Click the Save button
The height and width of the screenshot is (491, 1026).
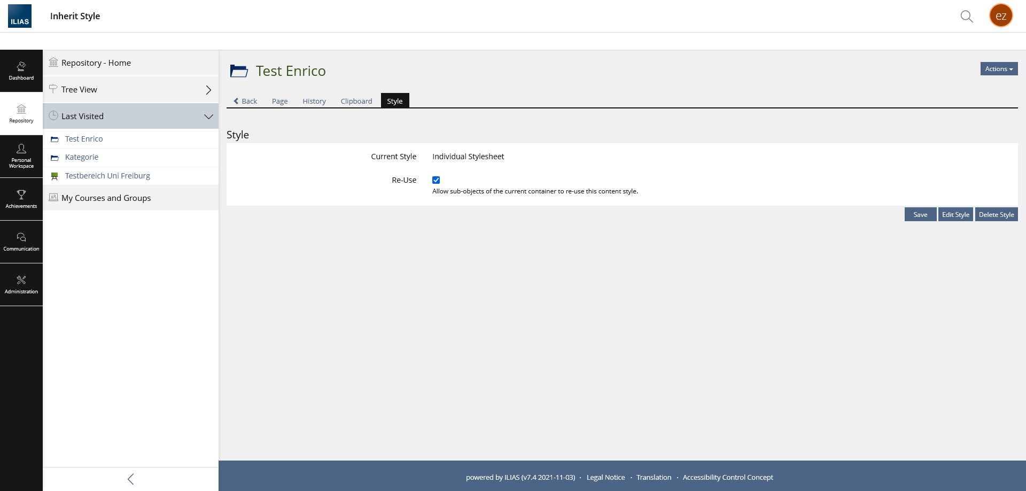pos(920,214)
